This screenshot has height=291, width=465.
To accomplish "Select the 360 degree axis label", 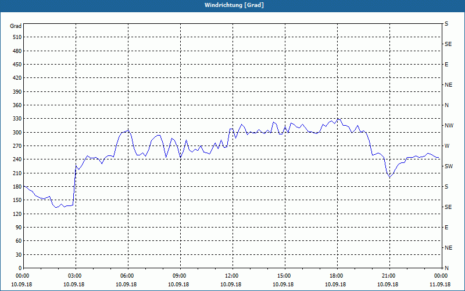I will [x=17, y=105].
